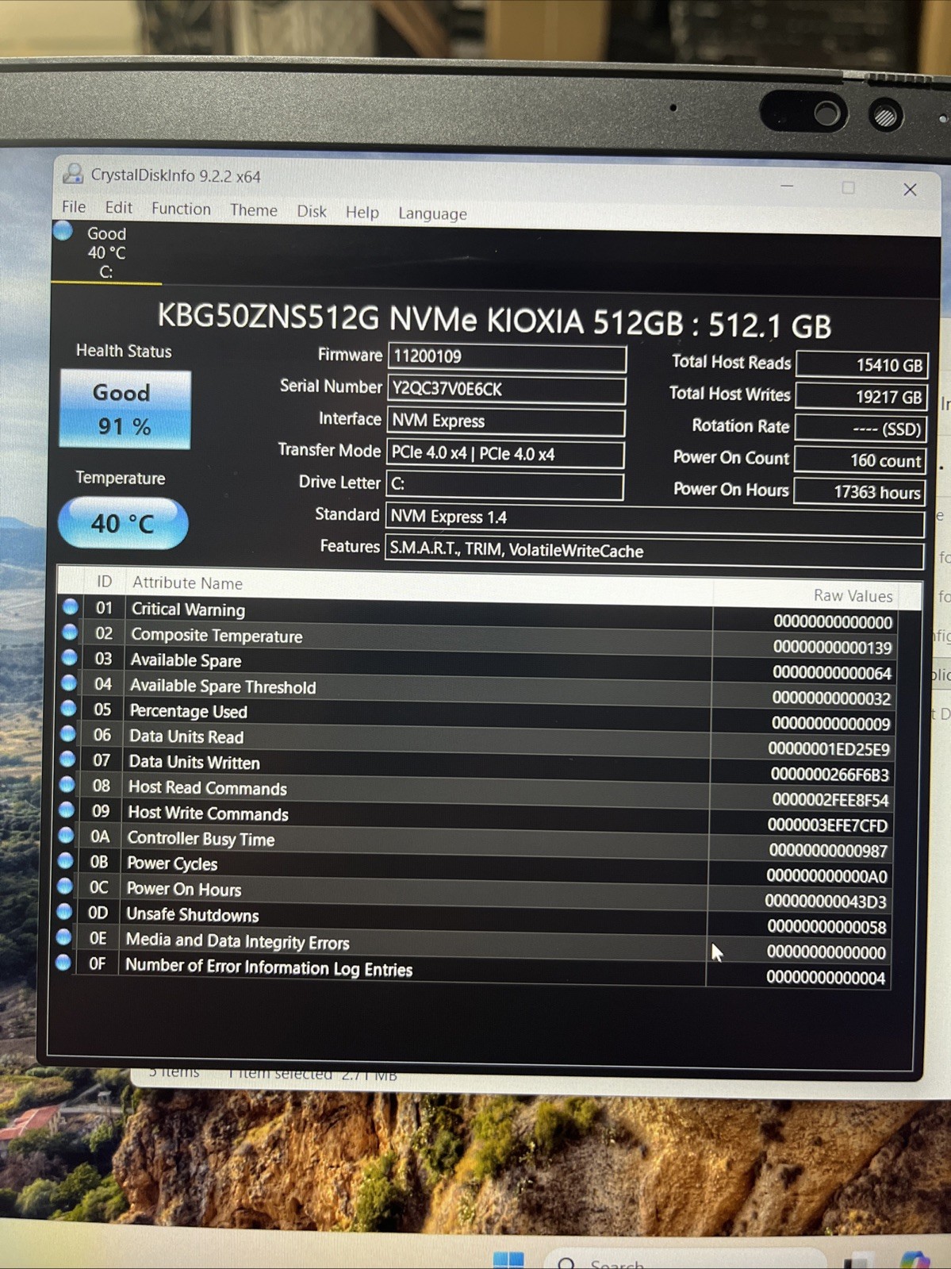The height and width of the screenshot is (1269, 951).
Task: Open the Help menu
Action: tap(362, 212)
